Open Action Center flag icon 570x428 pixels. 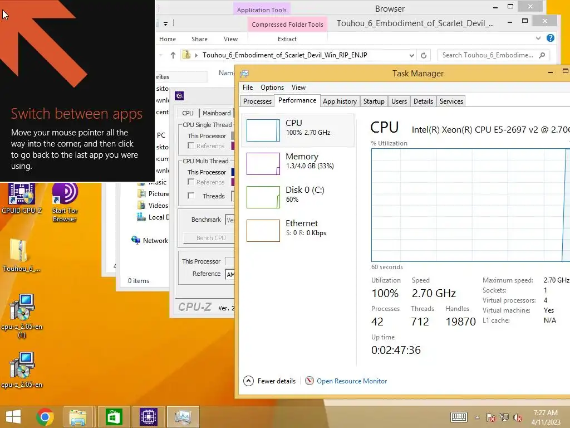tap(490, 417)
